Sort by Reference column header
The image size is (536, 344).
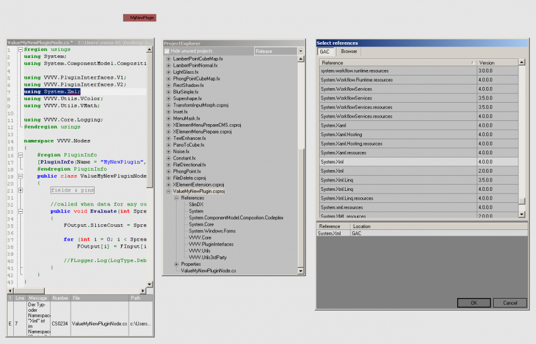point(397,63)
